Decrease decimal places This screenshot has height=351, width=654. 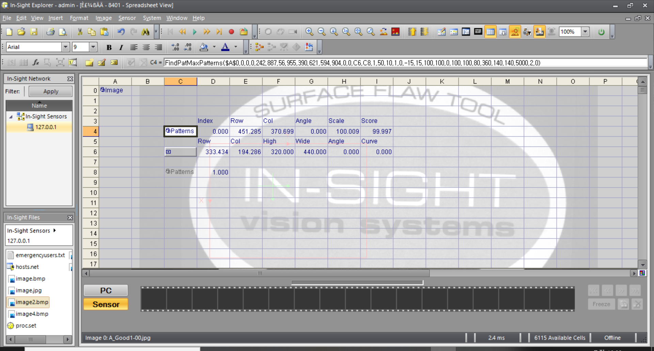coord(188,47)
